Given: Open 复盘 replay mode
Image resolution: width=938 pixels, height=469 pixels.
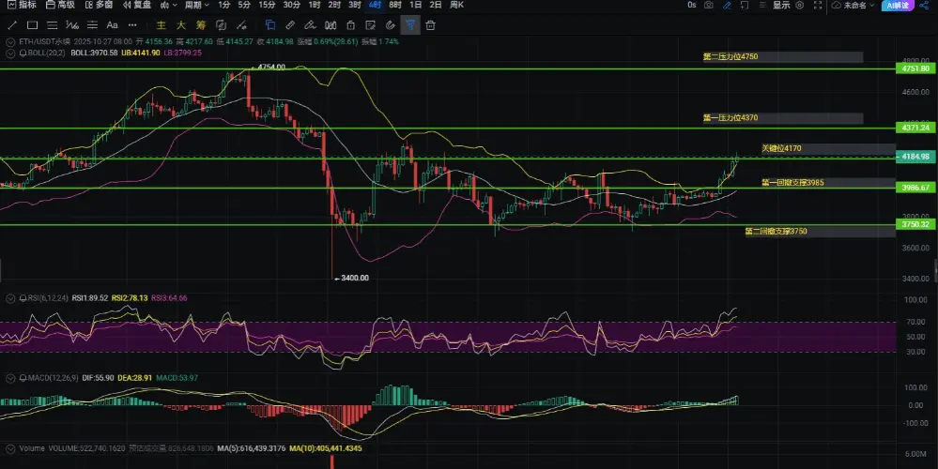Looking at the screenshot, I should pyautogui.click(x=136, y=5).
